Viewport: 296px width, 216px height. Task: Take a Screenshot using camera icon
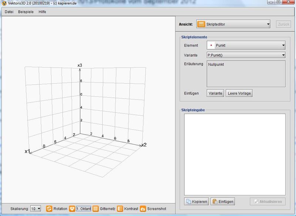pyautogui.click(x=143, y=209)
